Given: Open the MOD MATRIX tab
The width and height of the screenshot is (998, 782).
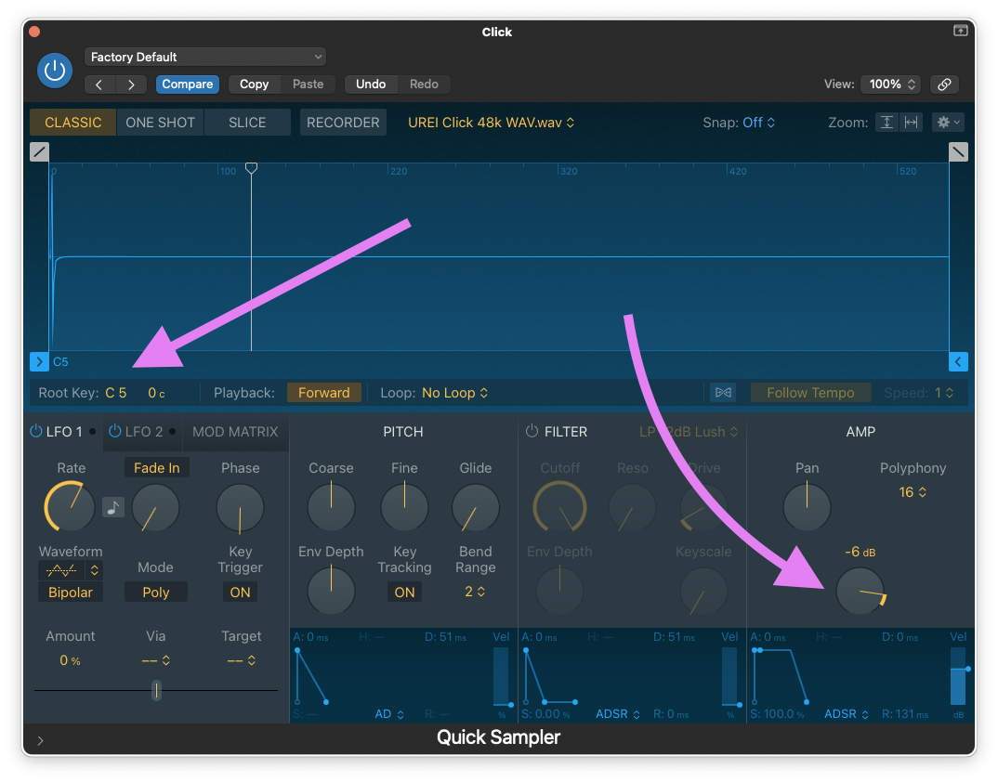Looking at the screenshot, I should (235, 432).
